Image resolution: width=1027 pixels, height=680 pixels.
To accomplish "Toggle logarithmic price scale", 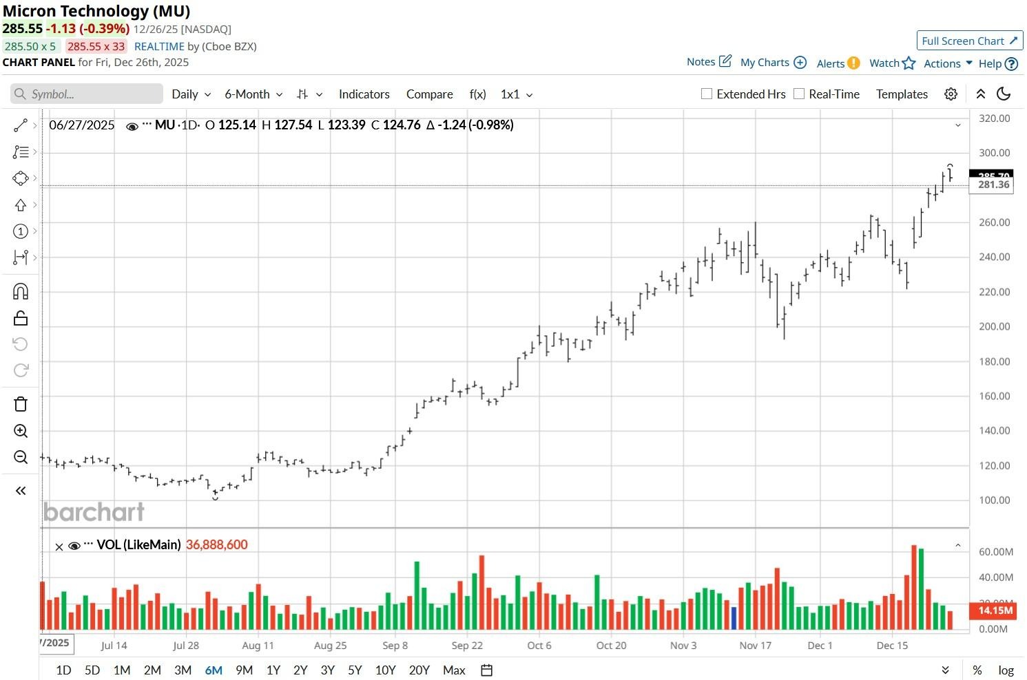I will click(1006, 670).
